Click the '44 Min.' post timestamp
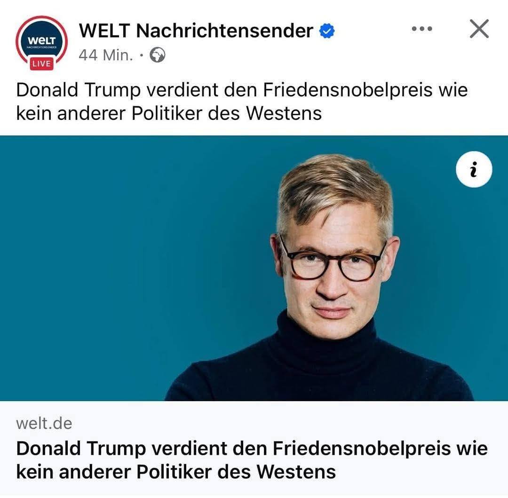The width and height of the screenshot is (508, 498). tap(106, 55)
